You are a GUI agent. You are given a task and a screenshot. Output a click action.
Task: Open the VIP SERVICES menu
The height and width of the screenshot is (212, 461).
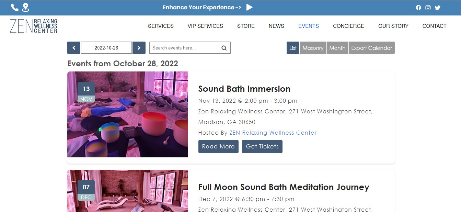(205, 26)
